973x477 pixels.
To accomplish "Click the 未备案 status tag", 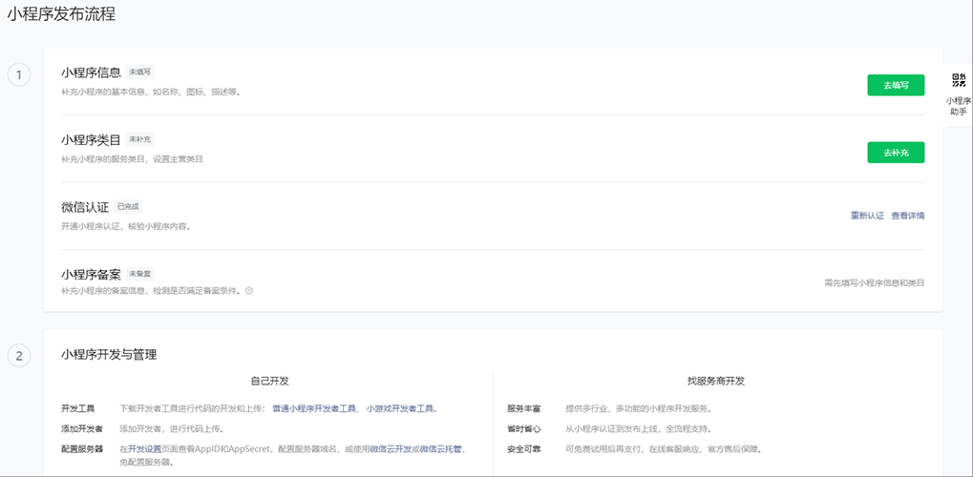I will (x=139, y=274).
